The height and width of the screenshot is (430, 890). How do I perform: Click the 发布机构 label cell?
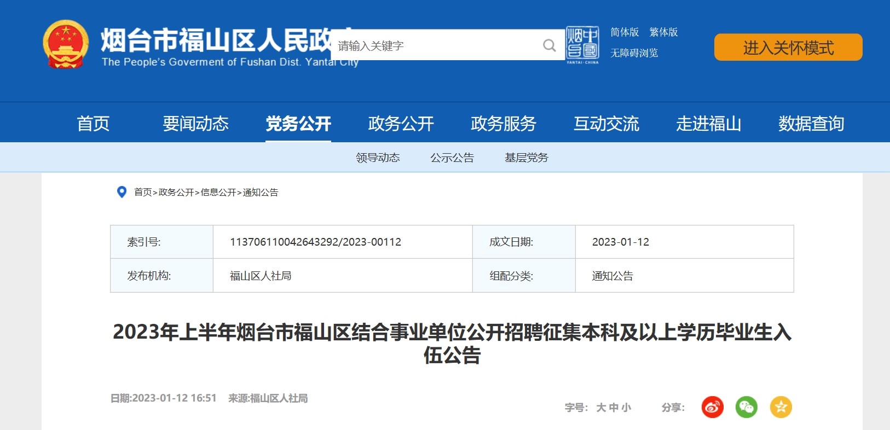tap(161, 276)
